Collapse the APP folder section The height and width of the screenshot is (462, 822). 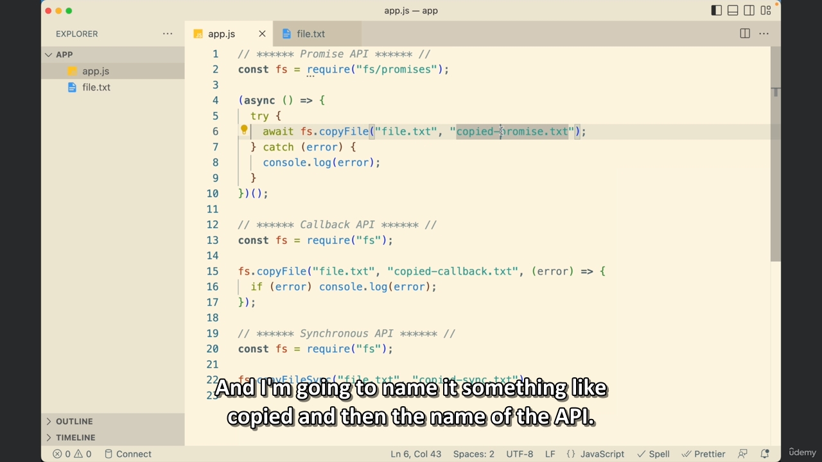tap(113, 55)
